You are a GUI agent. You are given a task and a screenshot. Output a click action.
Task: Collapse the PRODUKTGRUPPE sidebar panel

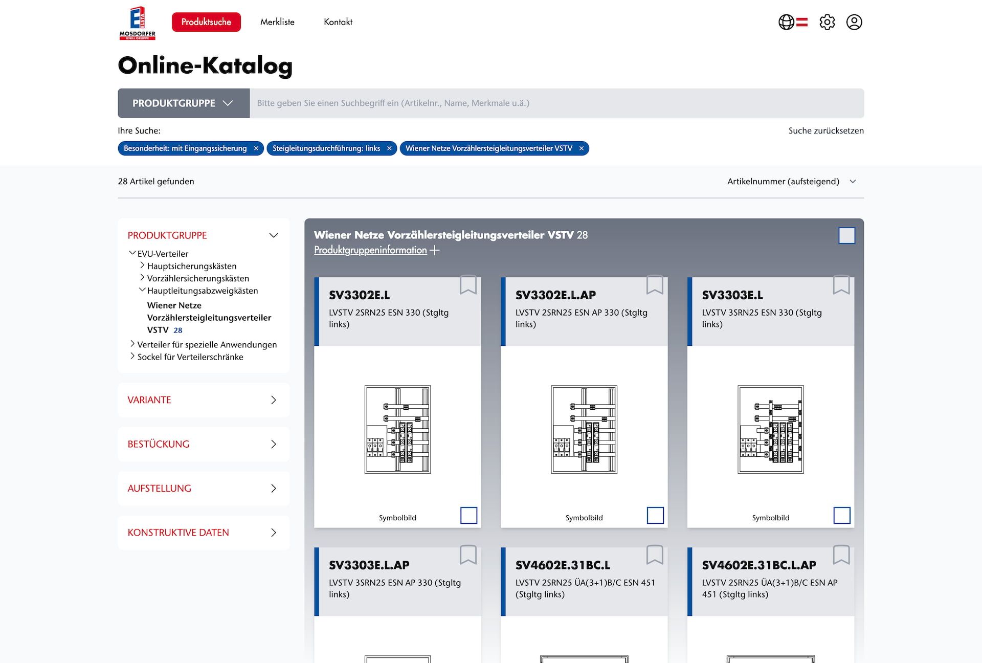point(274,235)
